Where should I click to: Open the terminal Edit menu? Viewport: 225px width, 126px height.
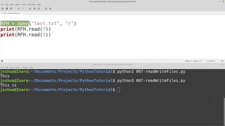pos(7,68)
